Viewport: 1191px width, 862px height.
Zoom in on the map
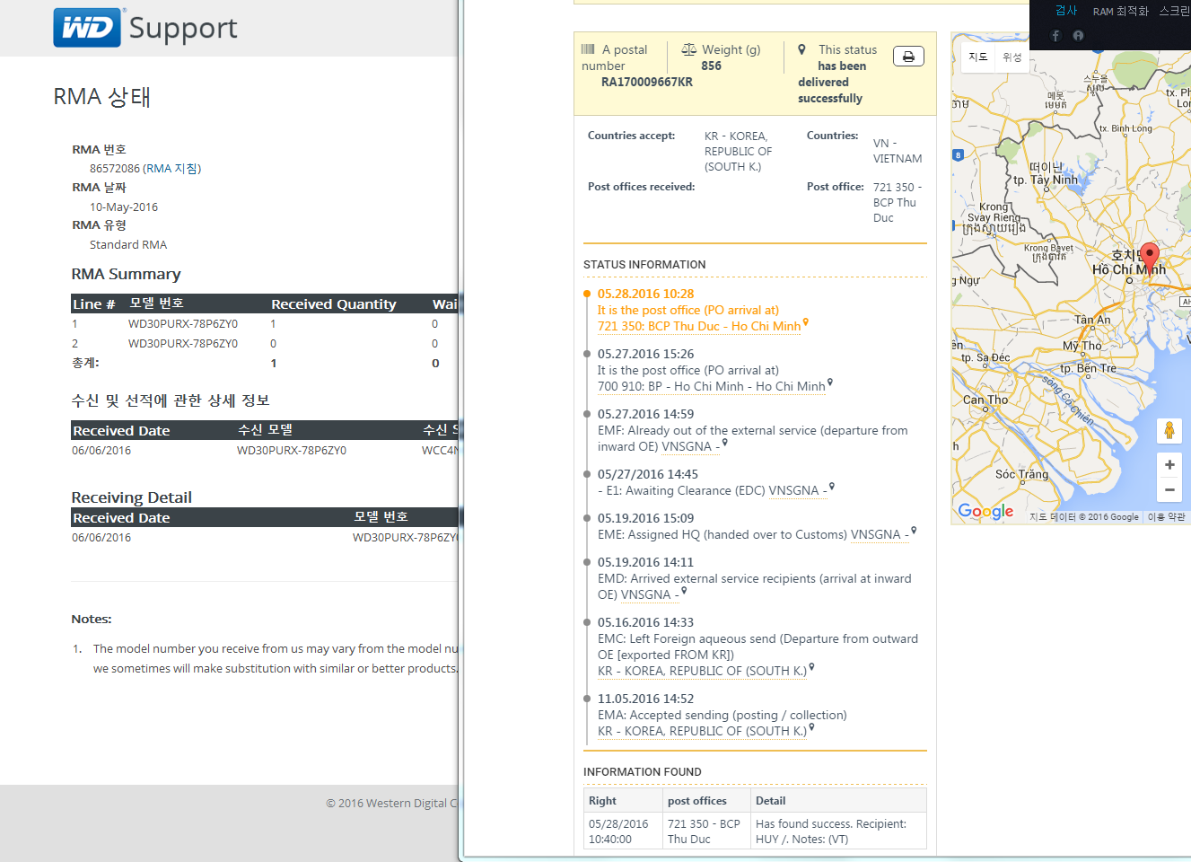point(1169,465)
